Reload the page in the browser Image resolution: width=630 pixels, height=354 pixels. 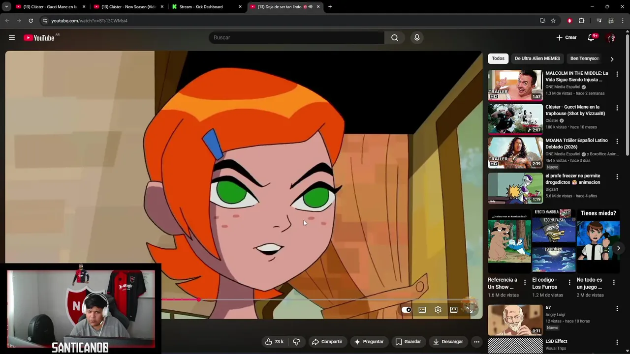pyautogui.click(x=31, y=21)
